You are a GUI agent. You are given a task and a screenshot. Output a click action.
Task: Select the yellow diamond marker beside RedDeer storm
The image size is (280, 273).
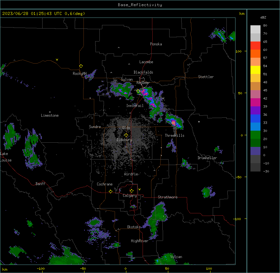point(138,91)
